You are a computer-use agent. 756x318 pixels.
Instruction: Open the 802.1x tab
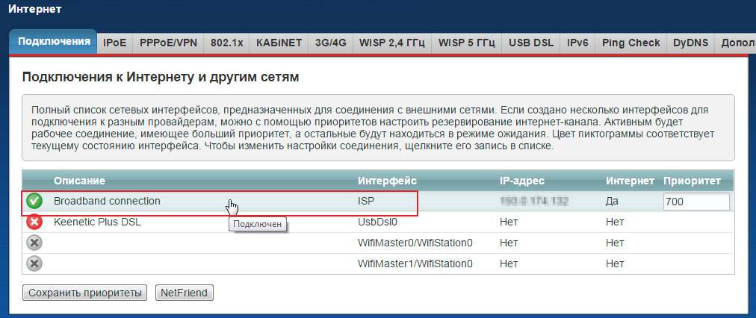[x=226, y=43]
